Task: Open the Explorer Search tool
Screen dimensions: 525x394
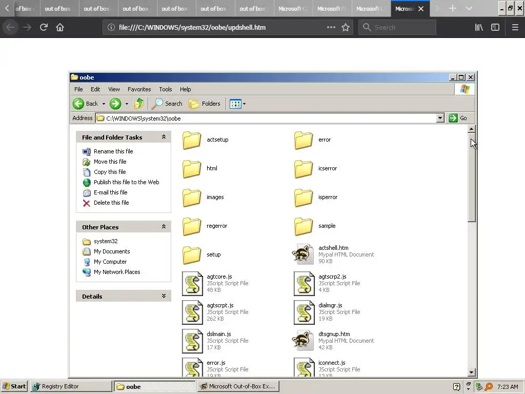Action: coord(167,104)
